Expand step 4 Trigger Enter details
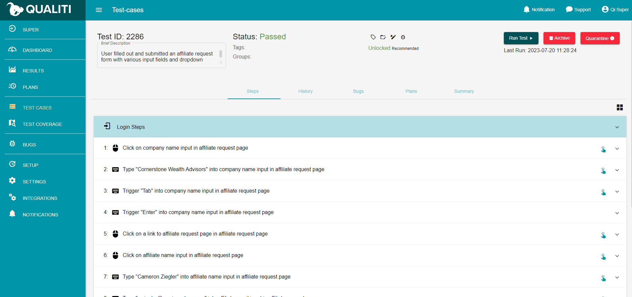Image resolution: width=632 pixels, height=297 pixels. pyautogui.click(x=617, y=213)
